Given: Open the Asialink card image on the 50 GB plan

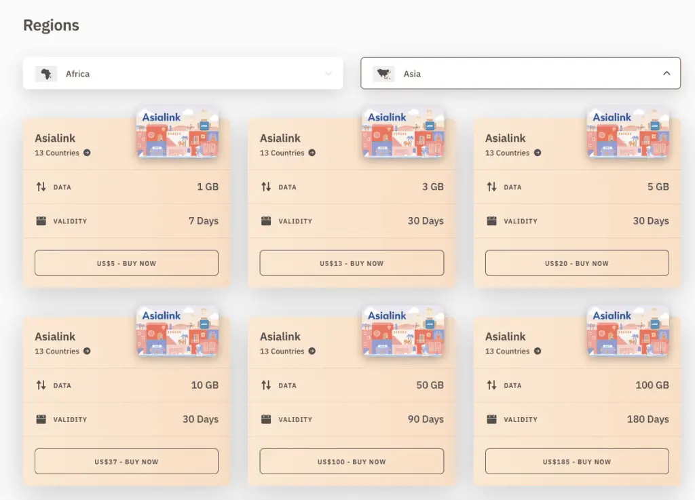Looking at the screenshot, I should [403, 331].
